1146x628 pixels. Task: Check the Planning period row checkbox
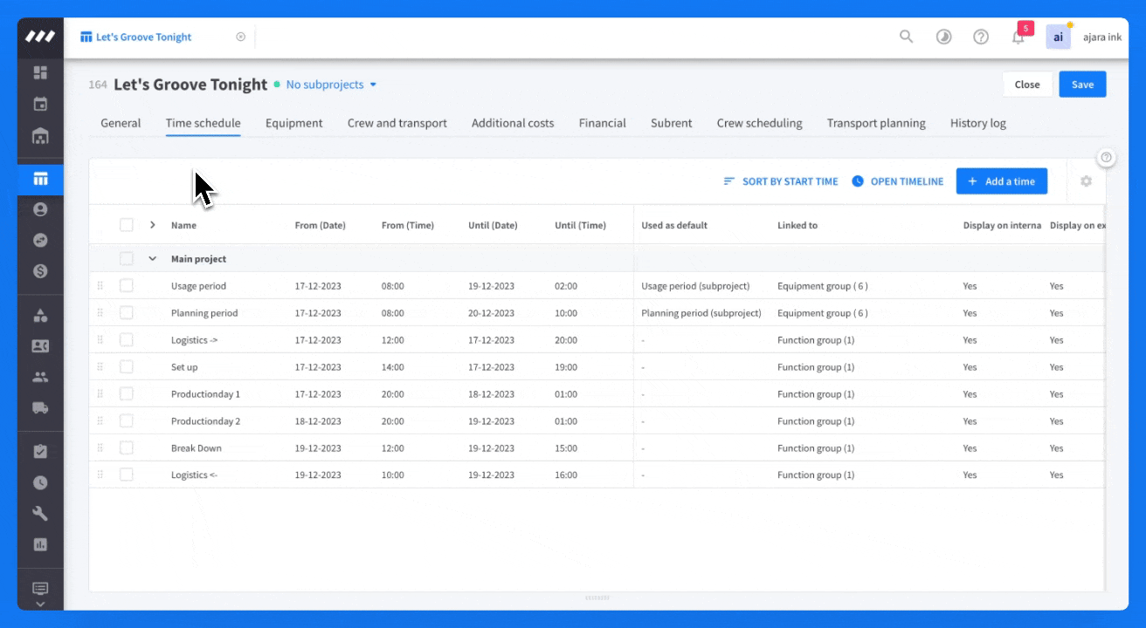pyautogui.click(x=127, y=313)
